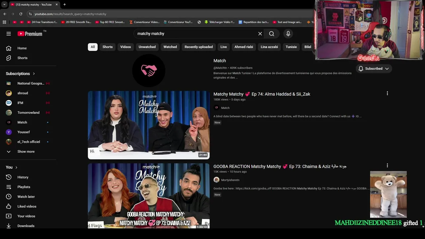The image size is (425, 239).
Task: Click Ep 74 video thumbnail
Action: (149, 125)
